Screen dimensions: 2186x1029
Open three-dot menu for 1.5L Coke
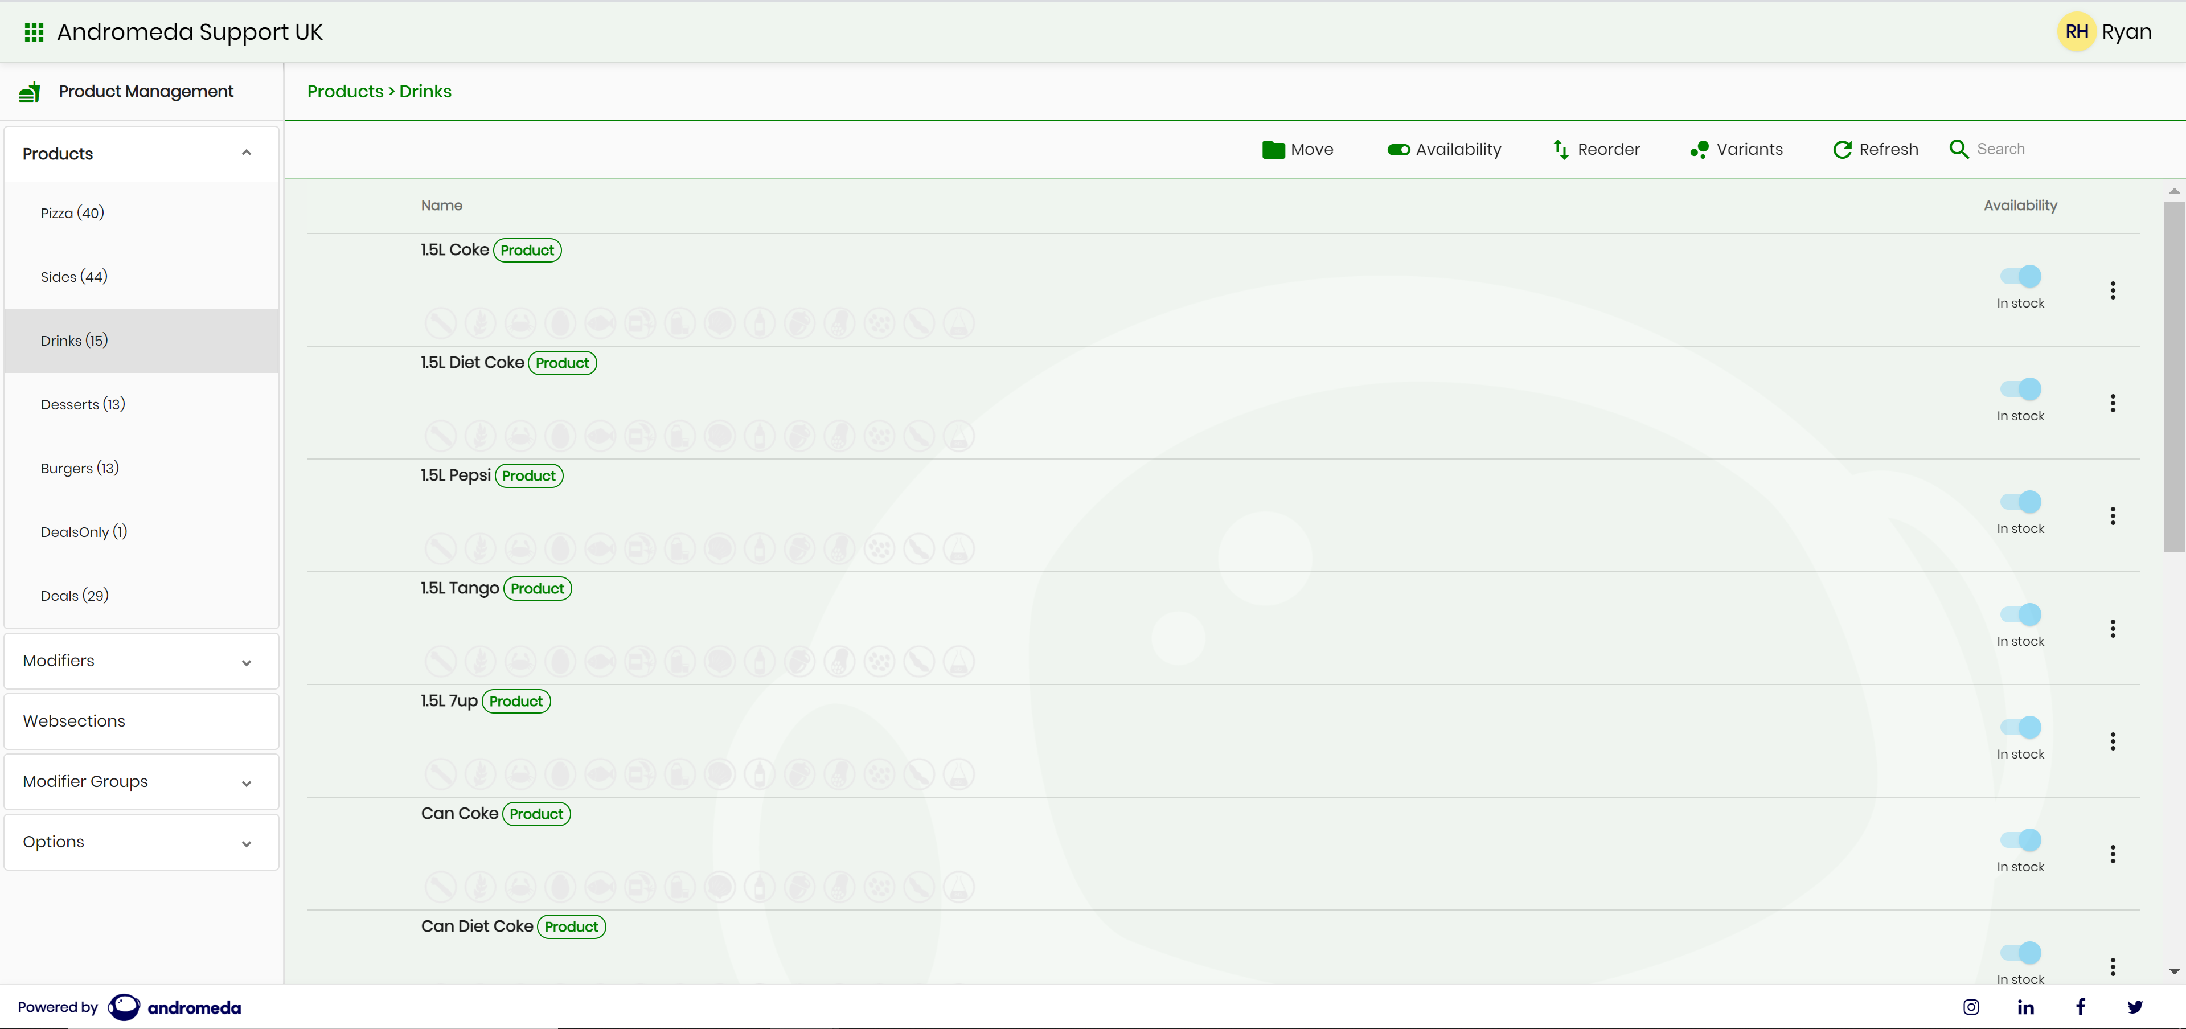coord(2113,290)
